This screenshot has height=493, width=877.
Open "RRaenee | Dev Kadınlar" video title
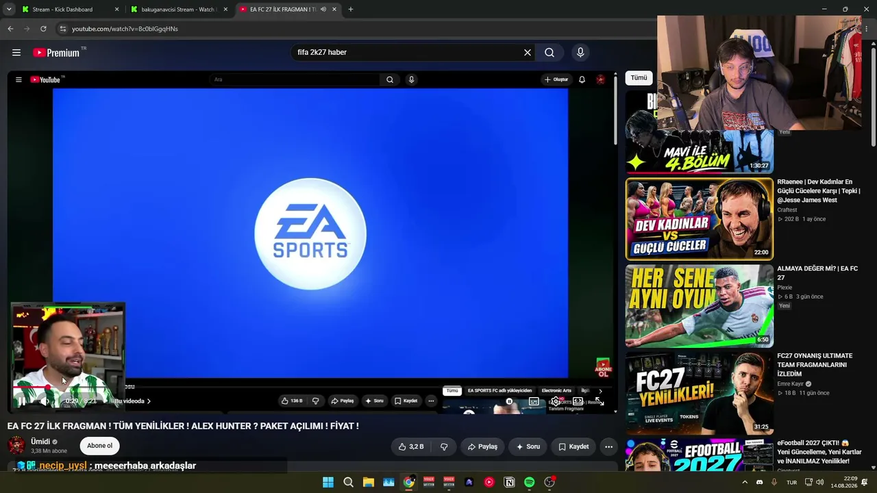[x=819, y=191]
